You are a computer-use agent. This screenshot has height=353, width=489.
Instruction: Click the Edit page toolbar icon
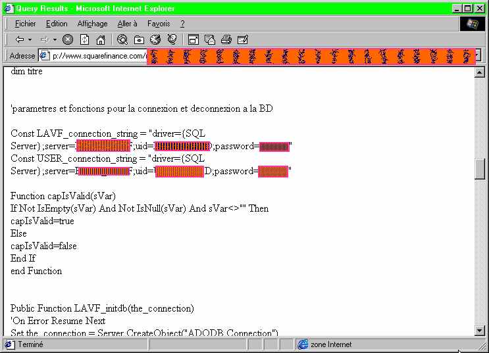pos(243,39)
